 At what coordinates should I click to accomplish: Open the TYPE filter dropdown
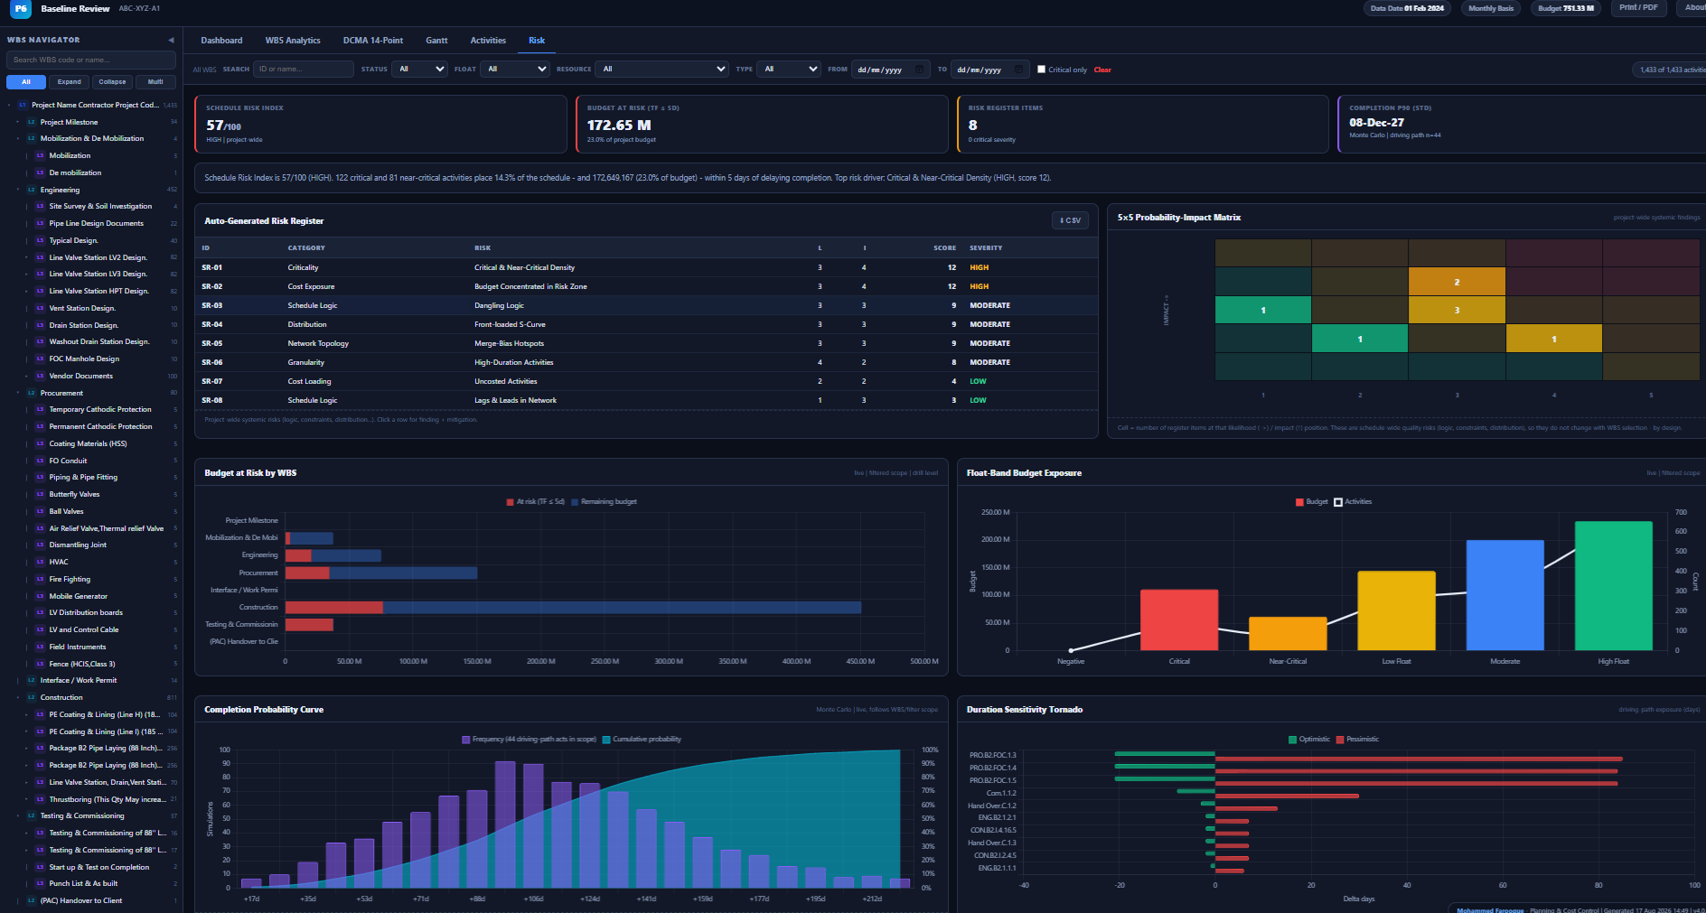pyautogui.click(x=789, y=69)
